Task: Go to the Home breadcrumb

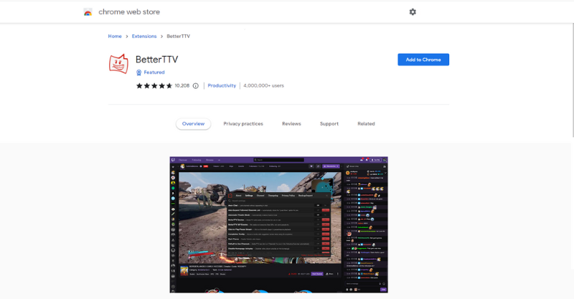Action: click(x=115, y=37)
